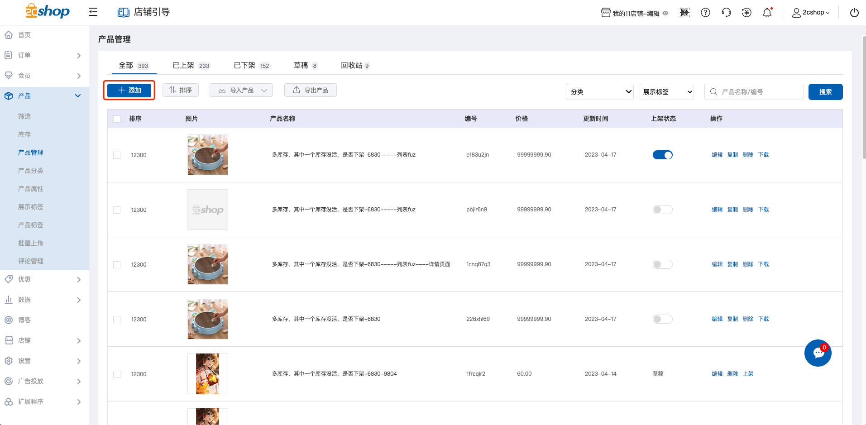
Task: Open the 分类 category dropdown
Action: [600, 92]
